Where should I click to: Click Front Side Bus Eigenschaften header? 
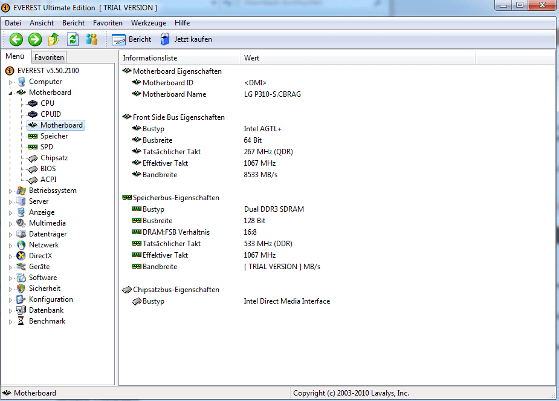[x=179, y=117]
